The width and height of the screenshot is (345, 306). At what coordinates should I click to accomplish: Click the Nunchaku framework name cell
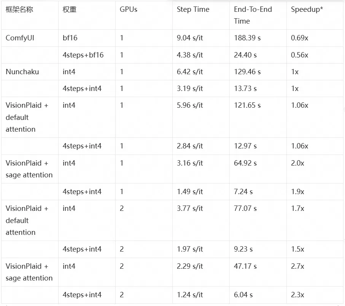point(22,72)
